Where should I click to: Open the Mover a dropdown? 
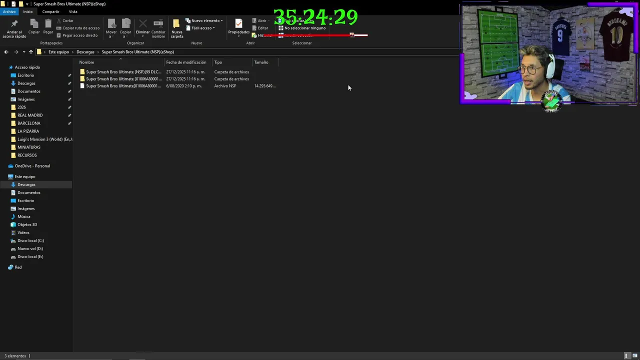coord(111,28)
